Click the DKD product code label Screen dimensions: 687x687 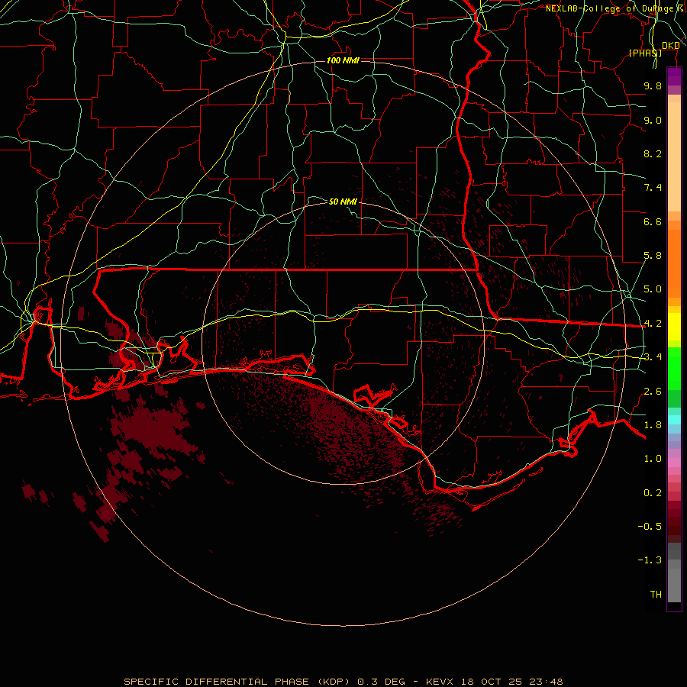tap(670, 45)
